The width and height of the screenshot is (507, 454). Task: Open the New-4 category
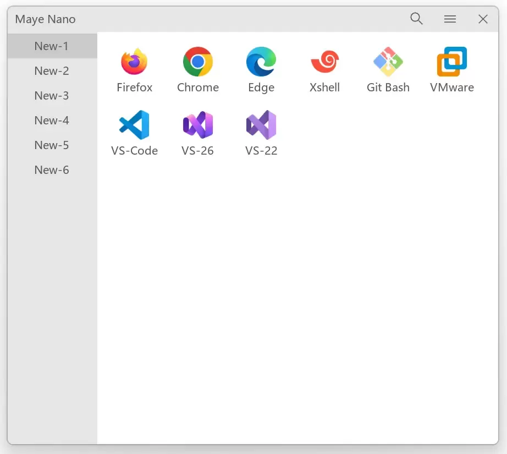(x=52, y=121)
